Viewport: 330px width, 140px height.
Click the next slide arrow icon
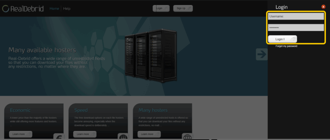(x=262, y=54)
